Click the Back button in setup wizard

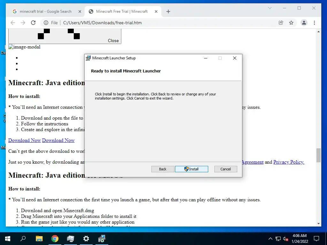(163, 169)
